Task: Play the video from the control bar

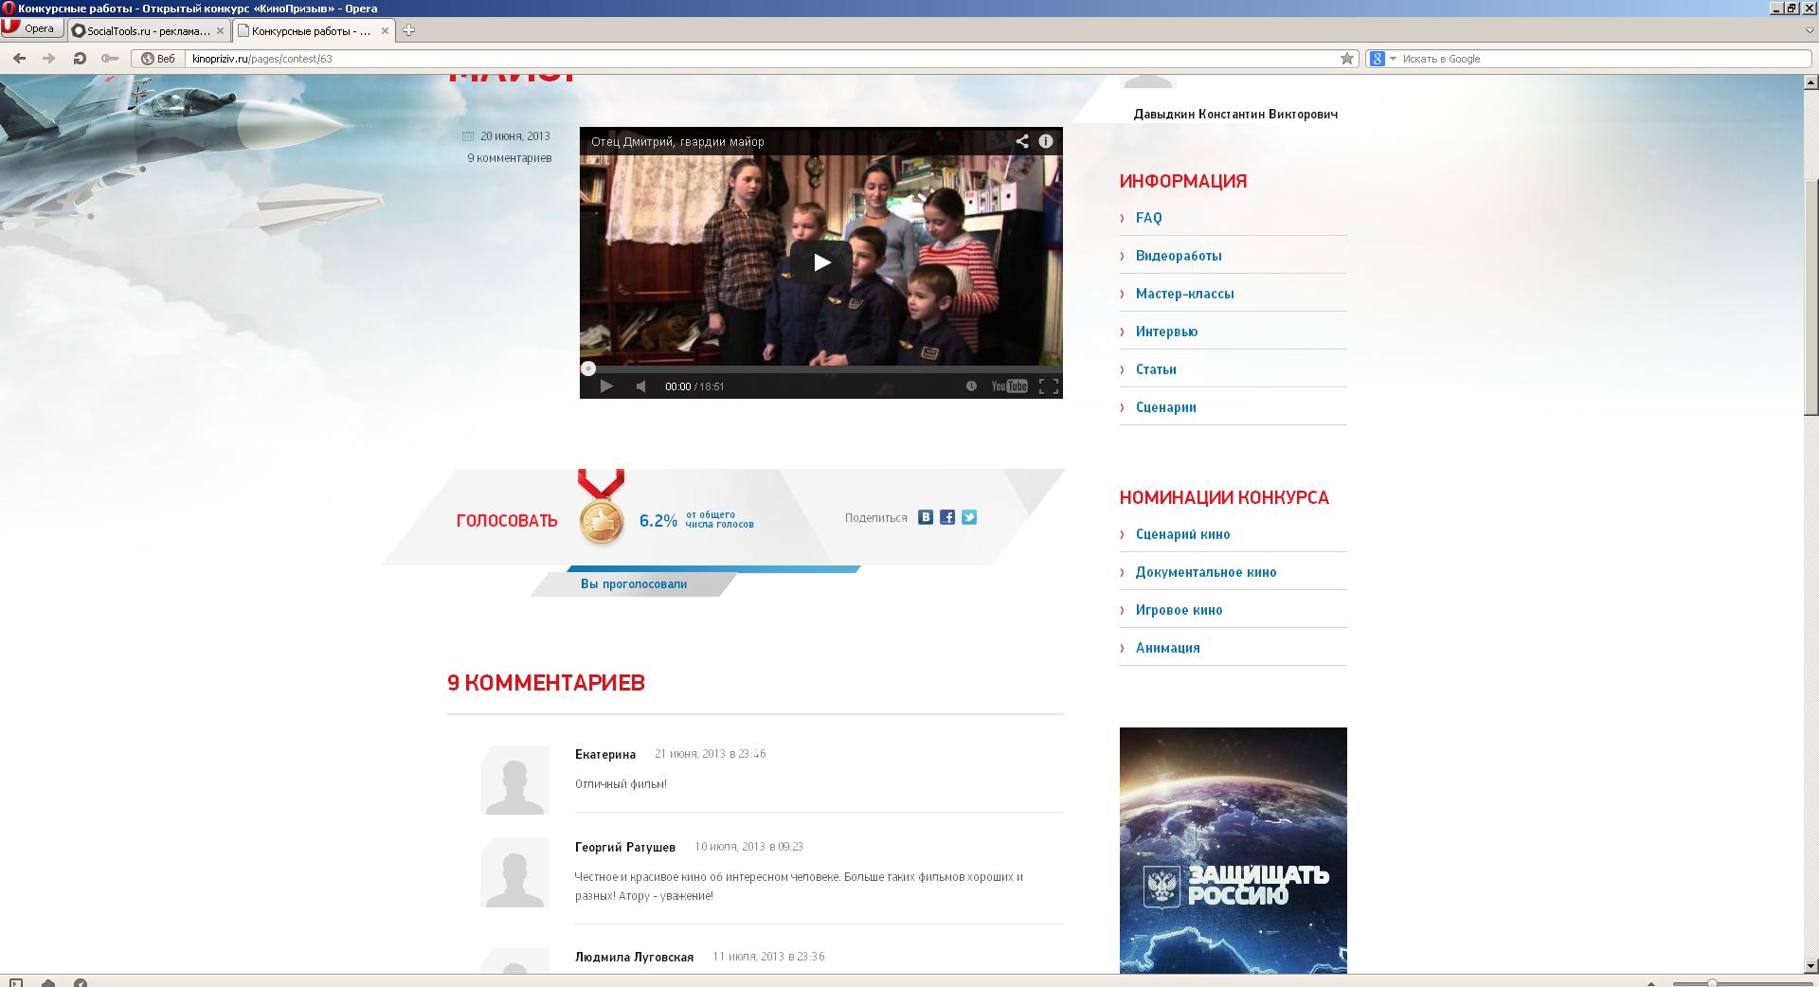Action: coord(606,386)
